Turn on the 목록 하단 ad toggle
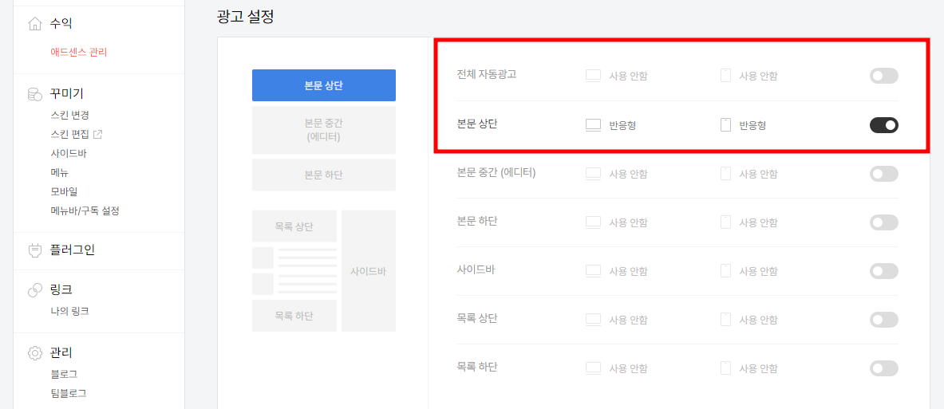 tap(884, 368)
